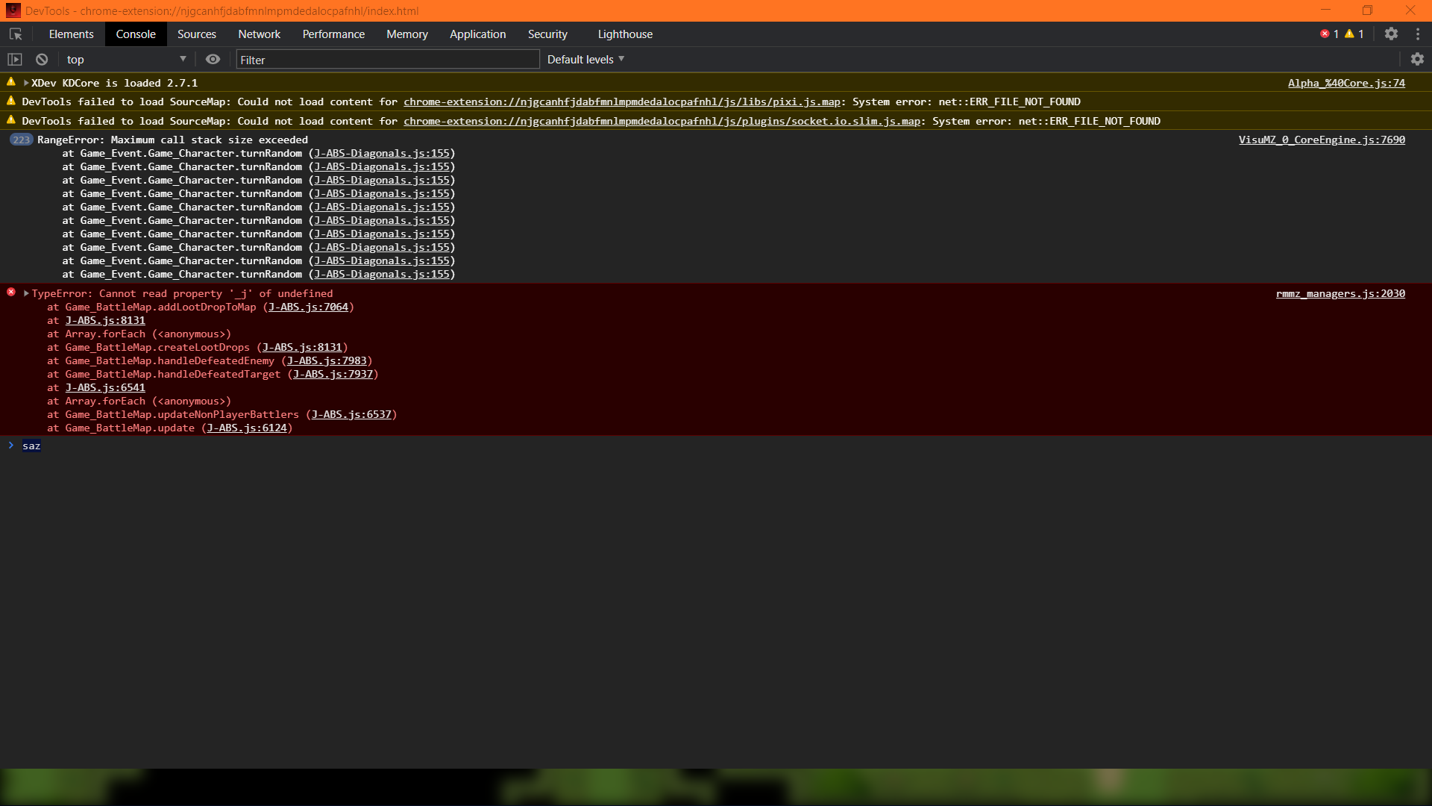This screenshot has height=806, width=1432.
Task: Click the yellow warning count indicator
Action: coord(1354,34)
